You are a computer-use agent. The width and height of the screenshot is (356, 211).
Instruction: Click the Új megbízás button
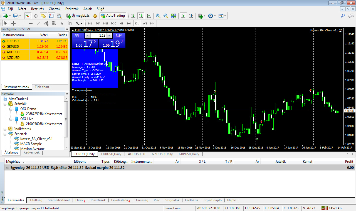point(78,16)
